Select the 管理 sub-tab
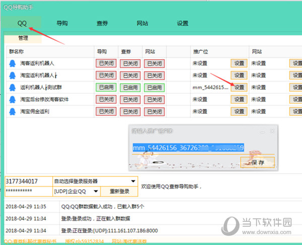 [23, 38]
